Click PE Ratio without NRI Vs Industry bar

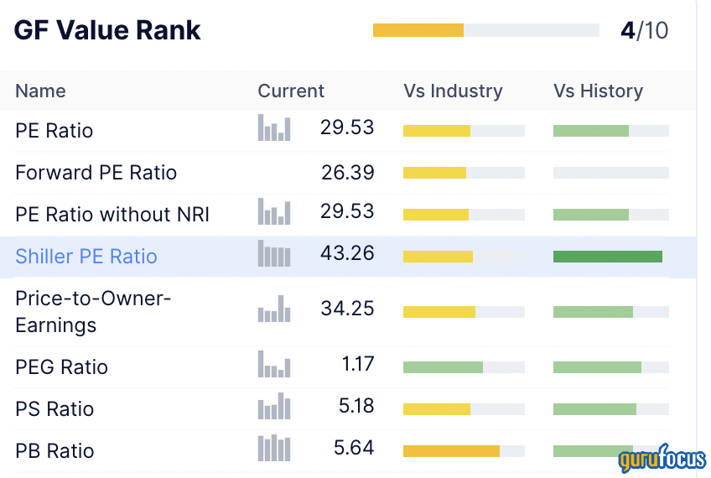point(464,215)
